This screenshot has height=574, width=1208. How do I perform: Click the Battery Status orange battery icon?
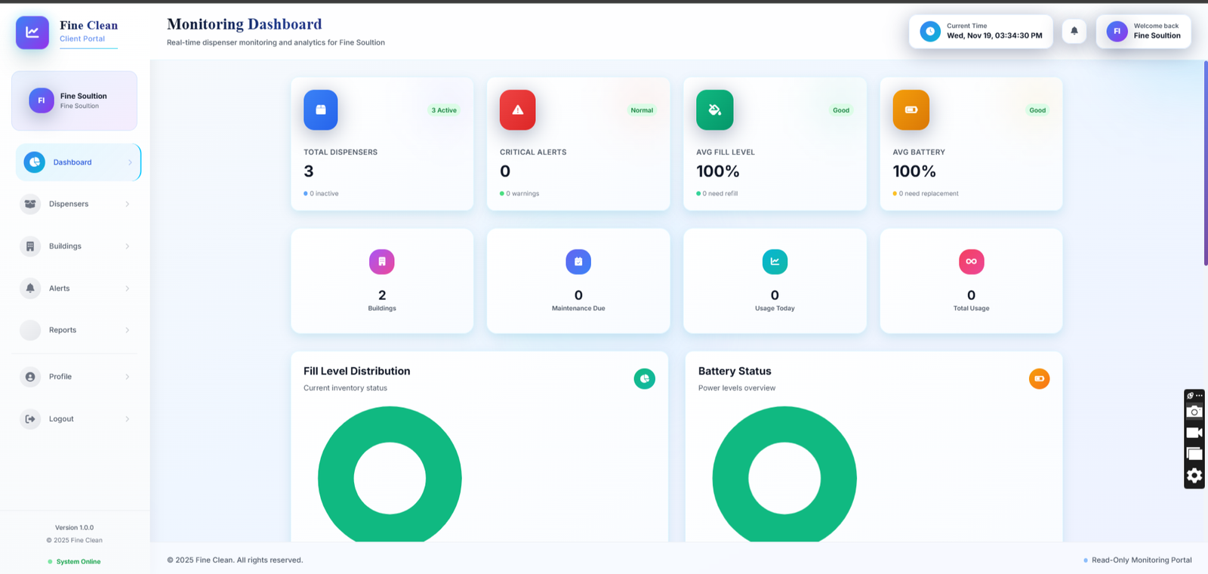(x=1040, y=378)
